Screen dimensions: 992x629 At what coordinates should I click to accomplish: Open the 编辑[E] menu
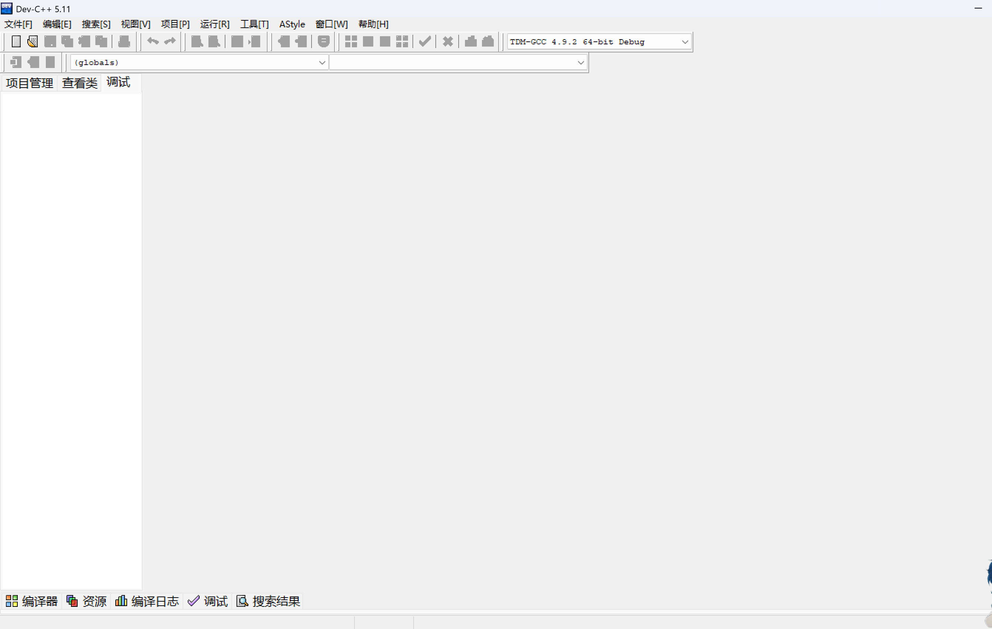(57, 24)
